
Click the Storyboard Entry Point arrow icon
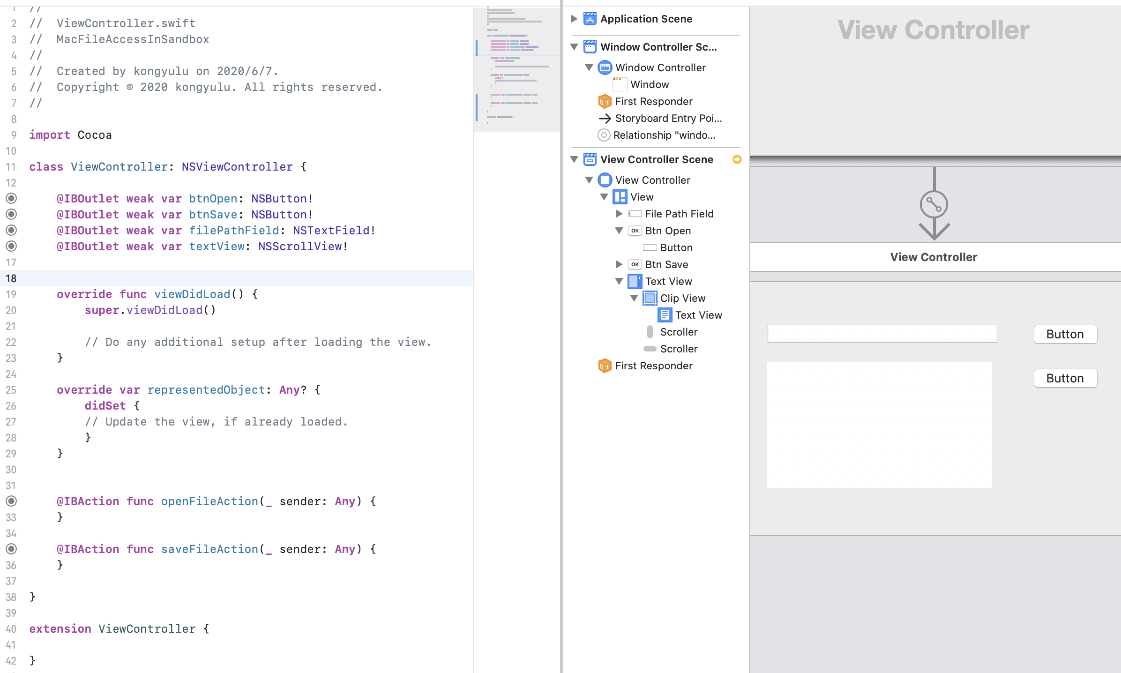[605, 118]
